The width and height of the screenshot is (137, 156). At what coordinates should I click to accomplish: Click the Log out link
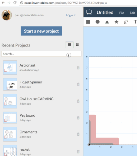(x=71, y=15)
